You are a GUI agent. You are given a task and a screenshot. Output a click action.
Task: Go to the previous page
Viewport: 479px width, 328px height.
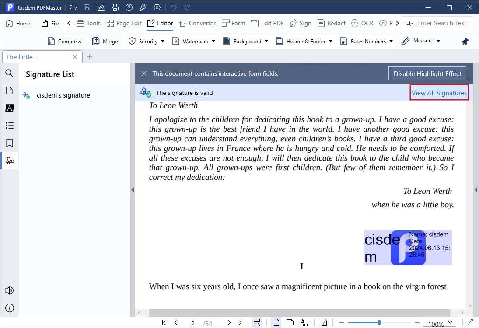tap(176, 322)
